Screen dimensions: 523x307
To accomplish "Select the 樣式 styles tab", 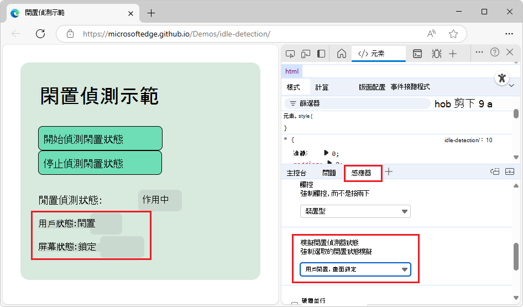I will pos(294,87).
